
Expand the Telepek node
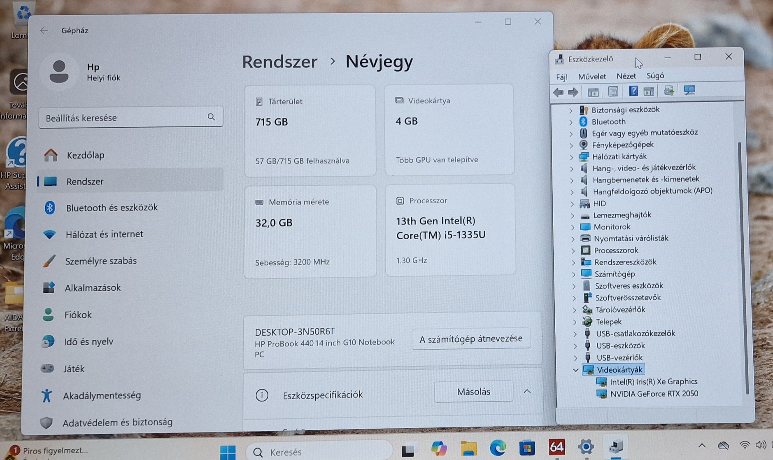pyautogui.click(x=575, y=322)
